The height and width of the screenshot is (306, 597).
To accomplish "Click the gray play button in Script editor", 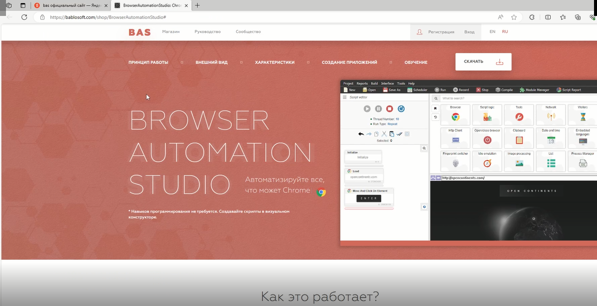I will click(367, 108).
